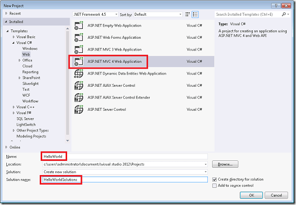This screenshot has width=296, height=205.
Task: Uncheck Create directory for solution
Action: tap(215, 179)
